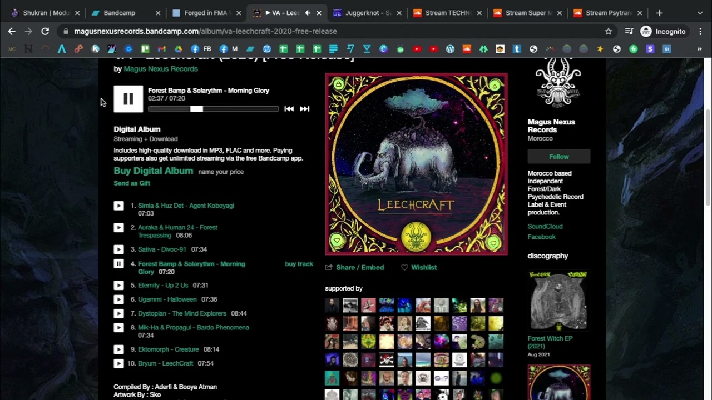Click the audio progress slider handle
The image size is (712, 400).
(196, 109)
